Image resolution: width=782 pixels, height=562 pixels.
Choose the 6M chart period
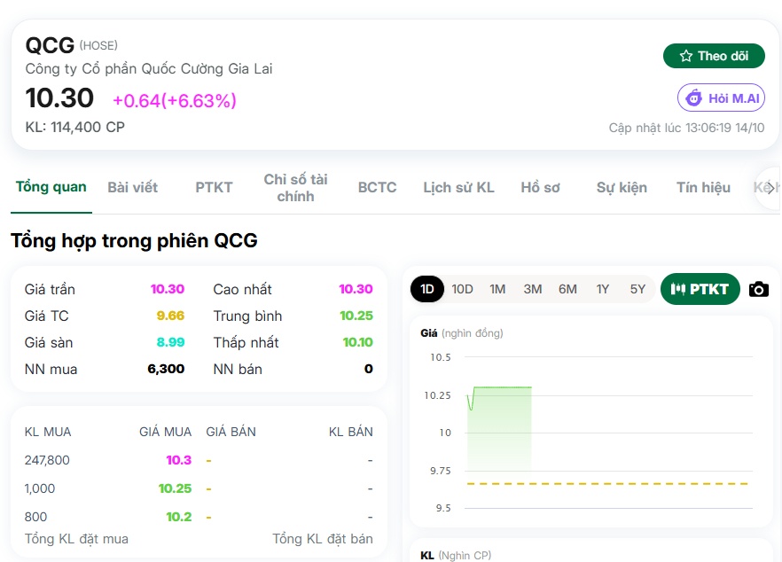[567, 289]
